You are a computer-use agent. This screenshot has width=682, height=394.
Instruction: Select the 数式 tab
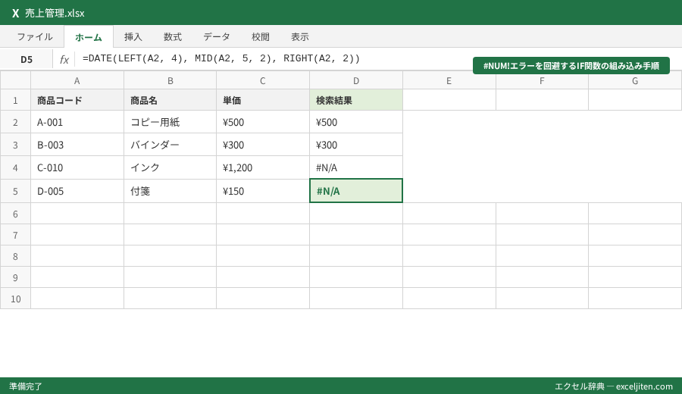pyautogui.click(x=173, y=36)
